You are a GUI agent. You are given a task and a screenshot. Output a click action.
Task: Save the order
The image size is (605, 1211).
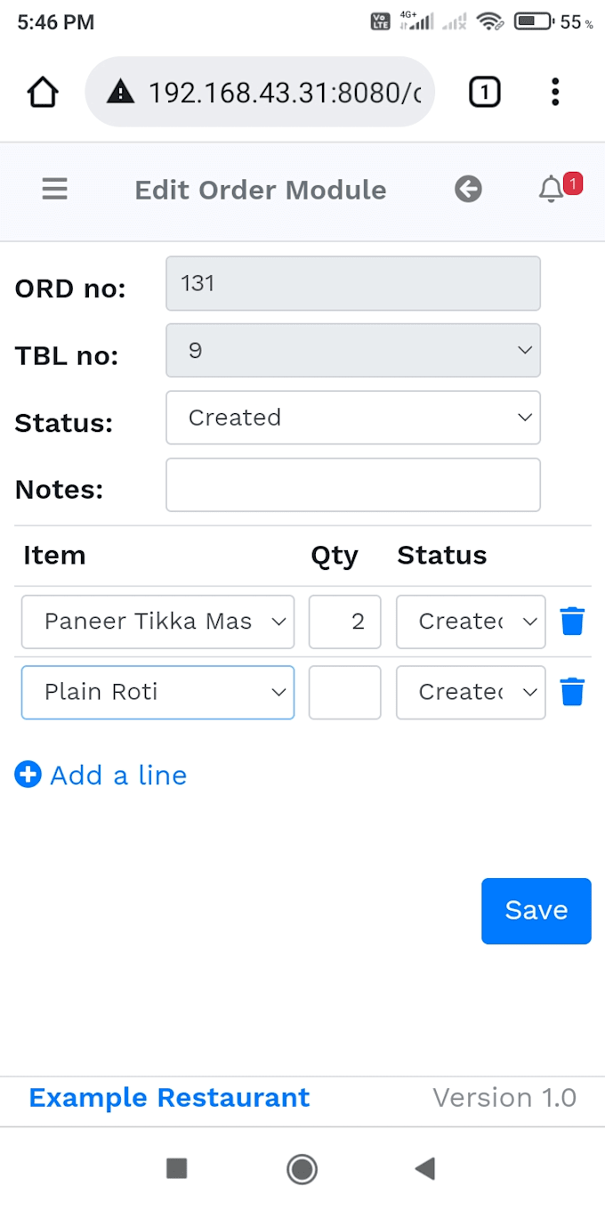(536, 911)
